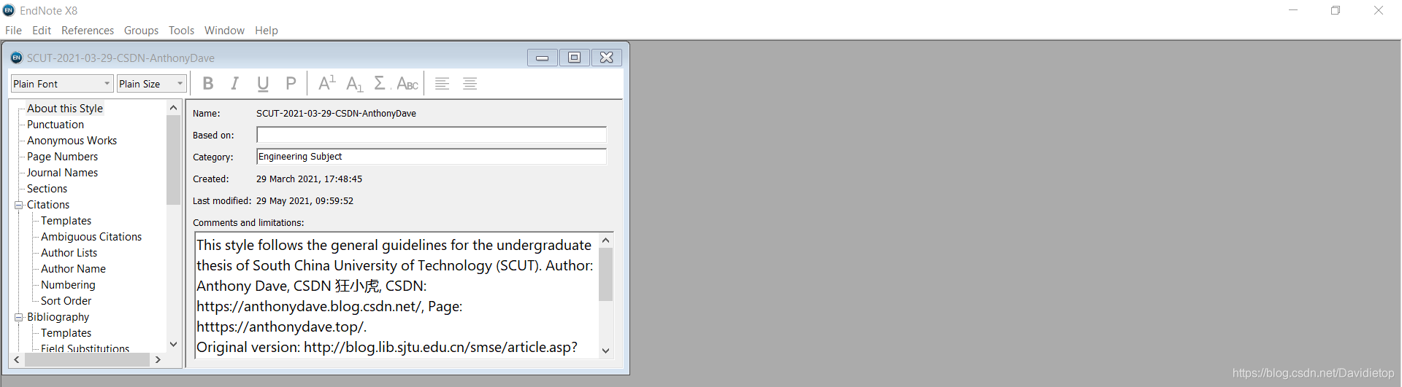Open Templates under Citations

click(x=66, y=221)
